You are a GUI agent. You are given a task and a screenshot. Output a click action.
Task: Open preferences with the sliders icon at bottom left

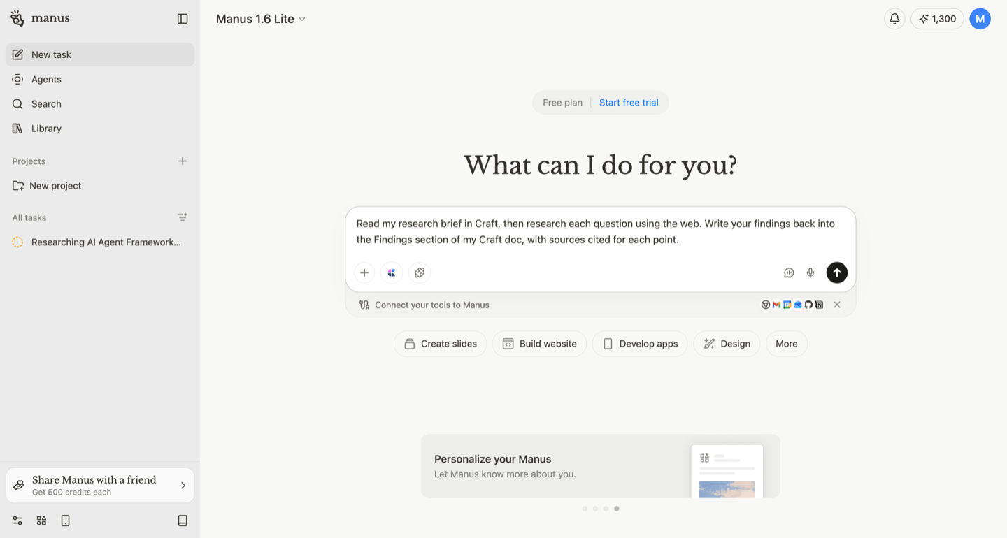[x=17, y=521]
